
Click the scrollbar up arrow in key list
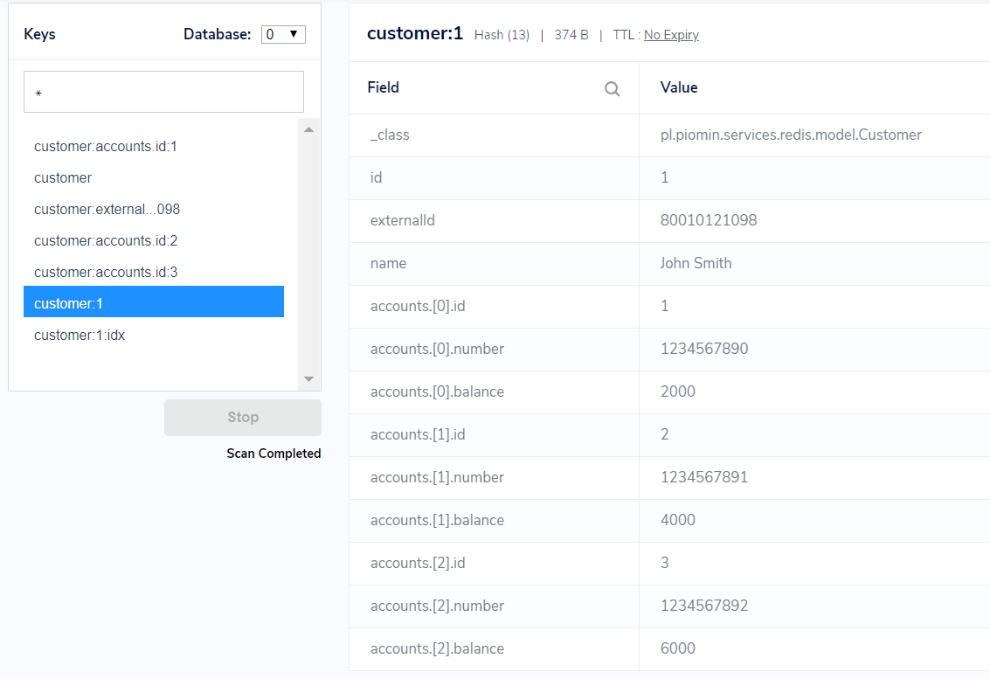coord(308,129)
